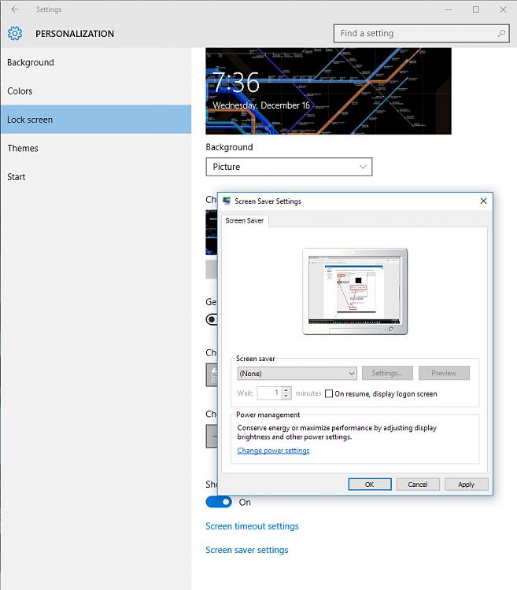This screenshot has height=590, width=517.
Task: Open the Background Picture dropdown
Action: [289, 167]
